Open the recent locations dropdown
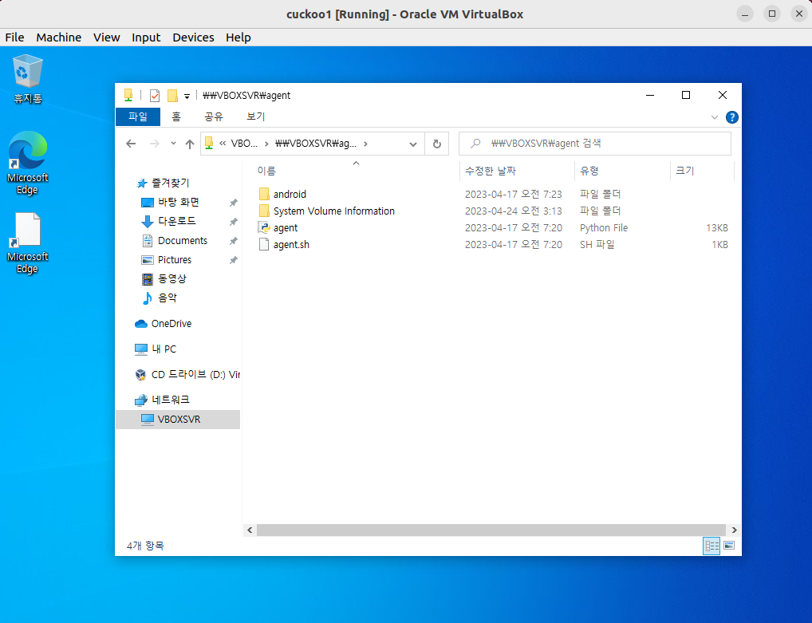The width and height of the screenshot is (812, 623). tap(173, 144)
